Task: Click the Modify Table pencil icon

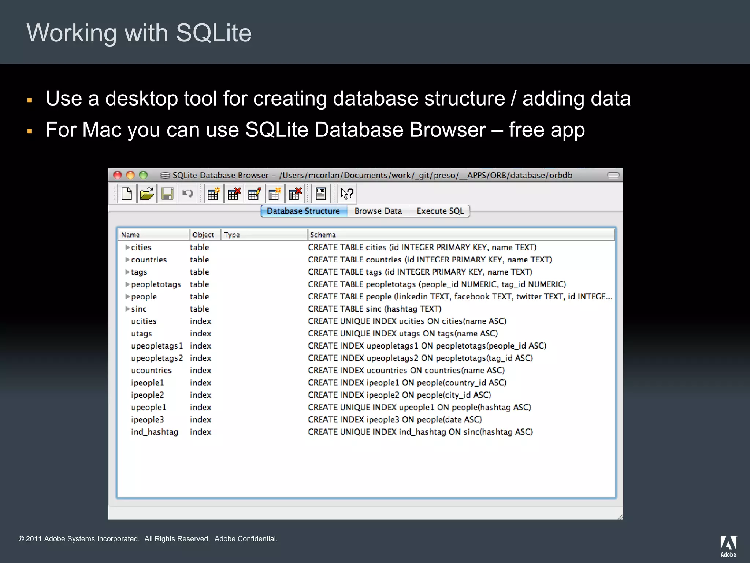Action: coord(254,194)
